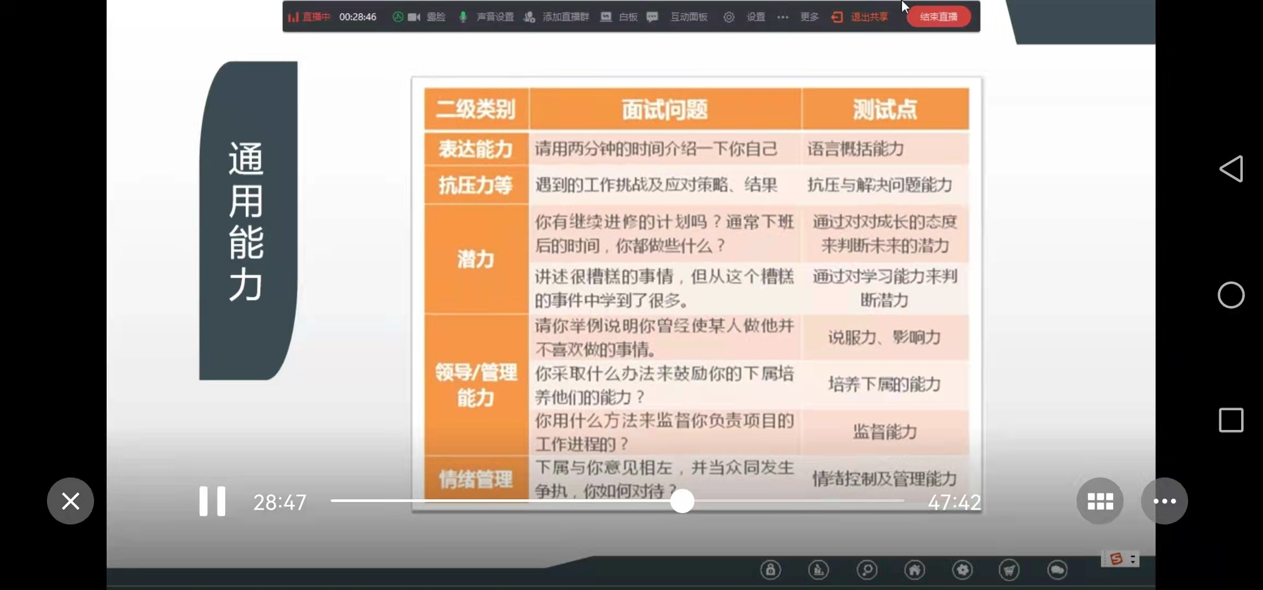Open the 白板 whiteboard tool
The image size is (1263, 590).
pyautogui.click(x=619, y=17)
